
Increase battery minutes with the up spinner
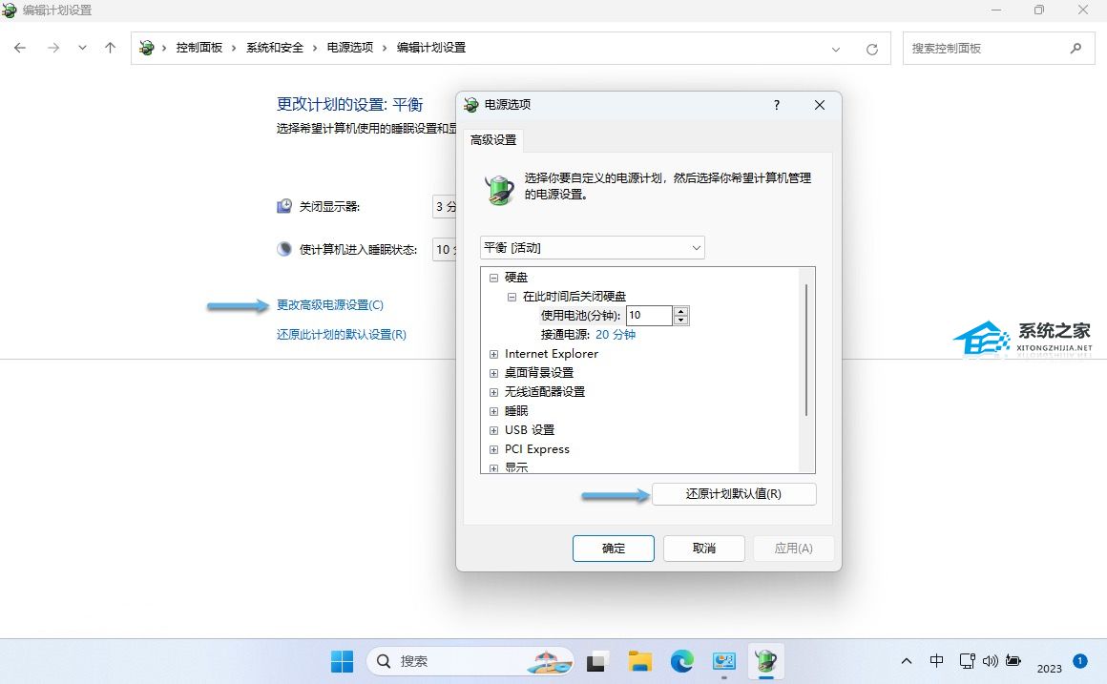[x=680, y=311]
